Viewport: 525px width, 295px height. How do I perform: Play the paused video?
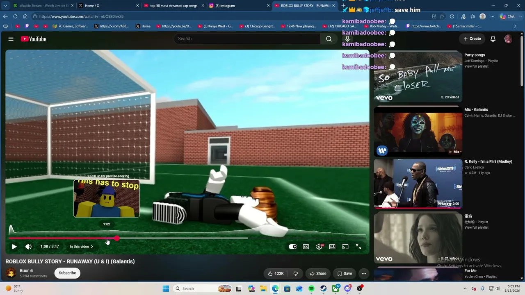coord(14,247)
